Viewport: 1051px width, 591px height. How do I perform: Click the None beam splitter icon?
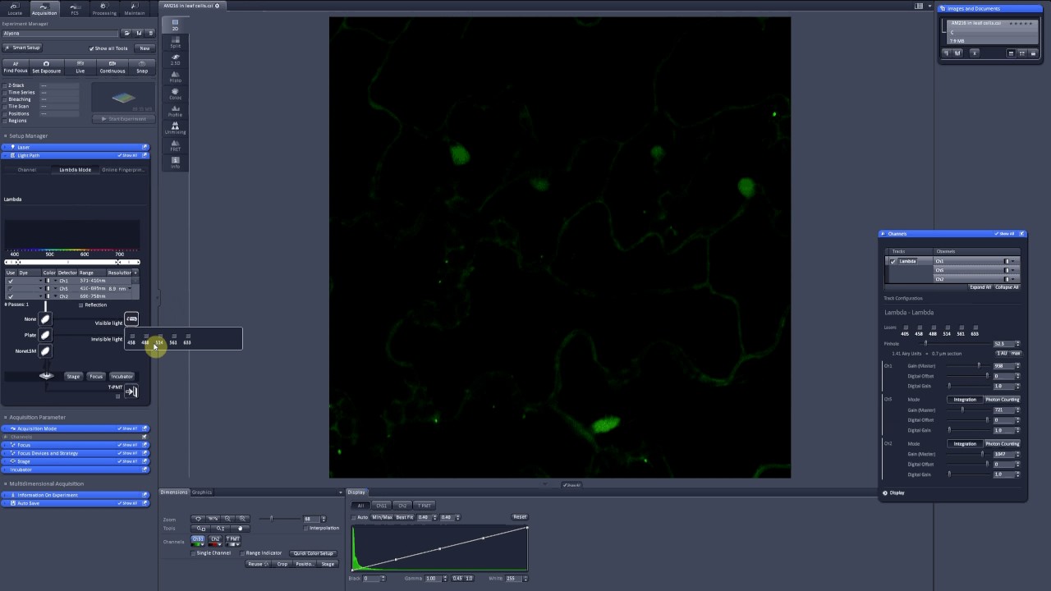click(x=45, y=319)
